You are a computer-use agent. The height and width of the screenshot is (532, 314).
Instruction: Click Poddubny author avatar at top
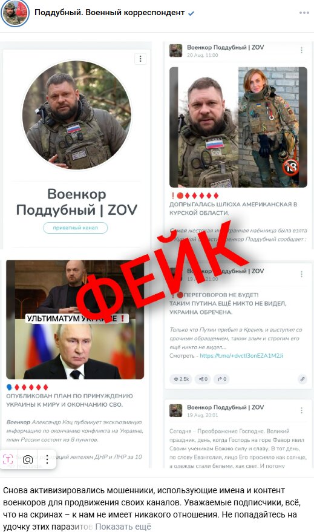coord(15,13)
